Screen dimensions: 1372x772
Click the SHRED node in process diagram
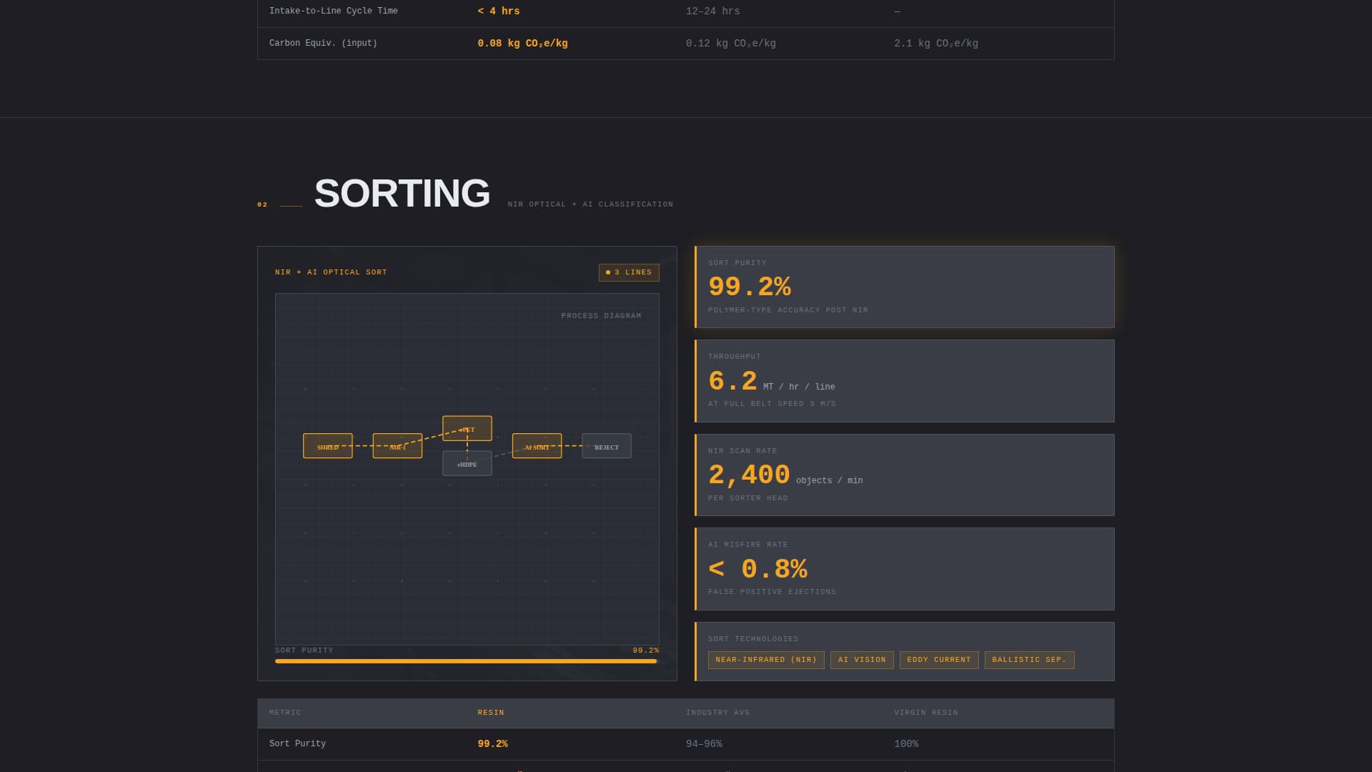point(327,446)
